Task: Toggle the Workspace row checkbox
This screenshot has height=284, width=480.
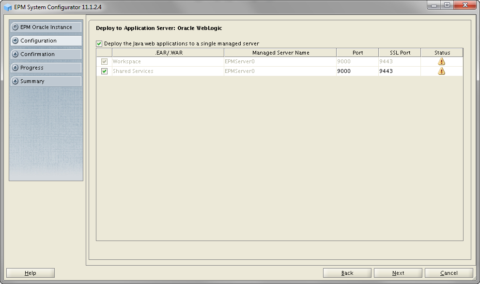Action: [x=105, y=61]
